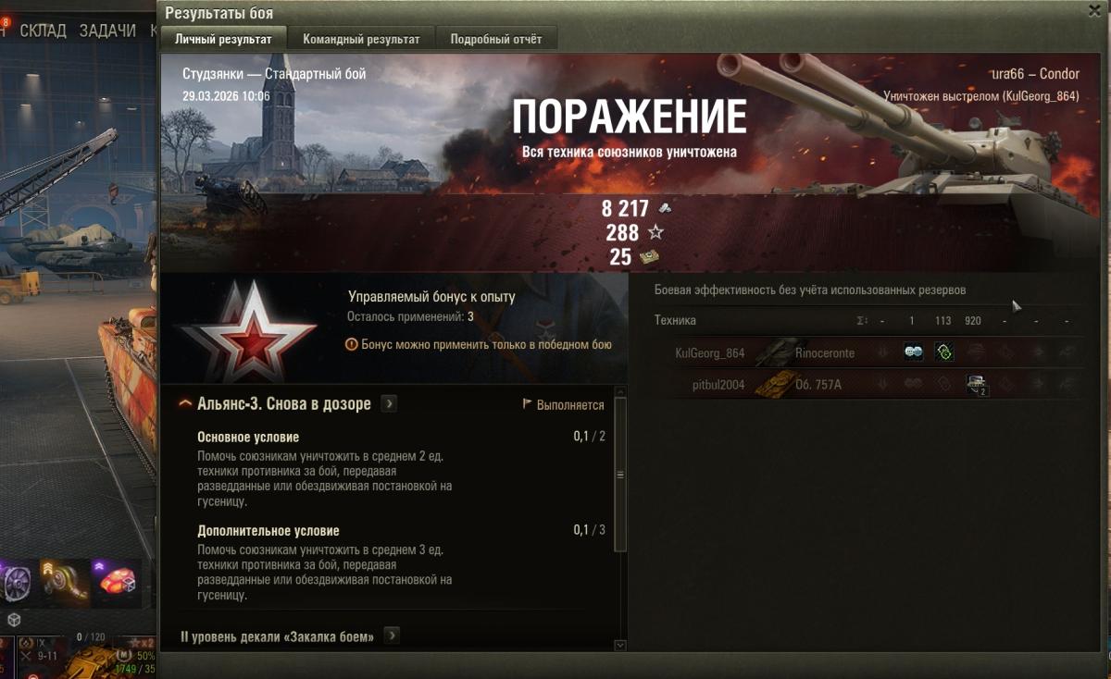Open the СКЛАД menu in hangar

[x=43, y=31]
